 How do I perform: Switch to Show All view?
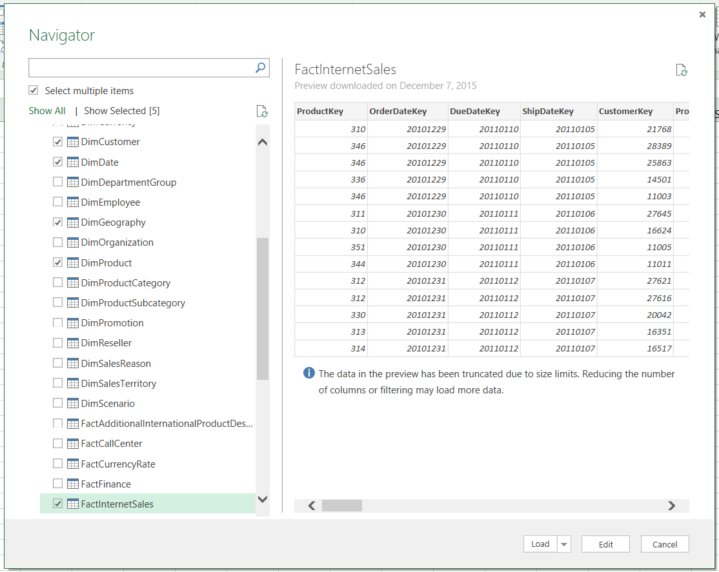[47, 111]
